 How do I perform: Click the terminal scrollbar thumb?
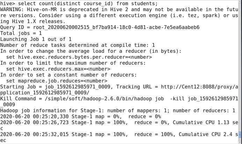point(240,135)
